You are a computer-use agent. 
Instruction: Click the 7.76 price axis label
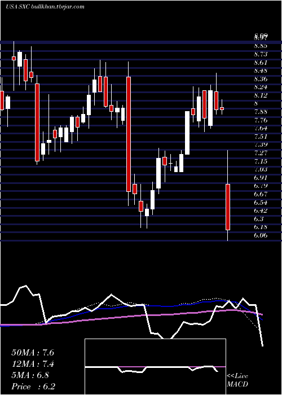coord(261,120)
